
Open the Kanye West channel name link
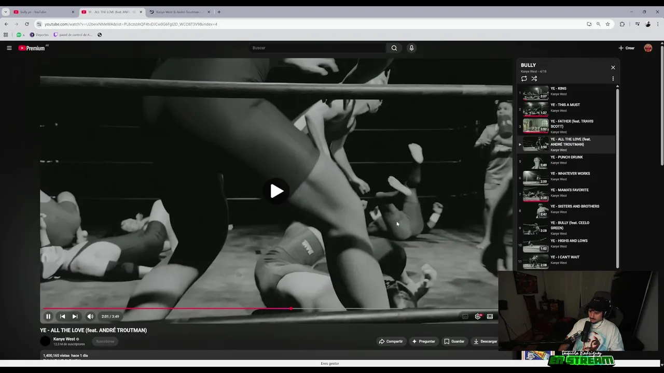(64, 339)
